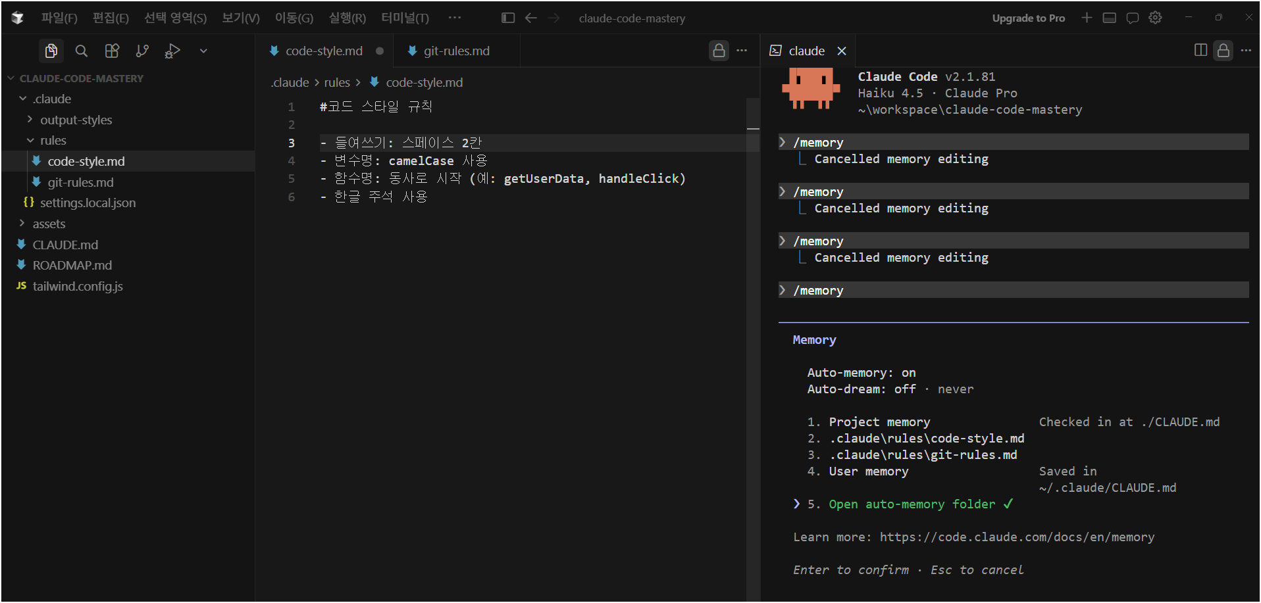Viewport: 1261px width, 603px height.
Task: Toggle the primary sidebar layout button
Action: point(507,18)
